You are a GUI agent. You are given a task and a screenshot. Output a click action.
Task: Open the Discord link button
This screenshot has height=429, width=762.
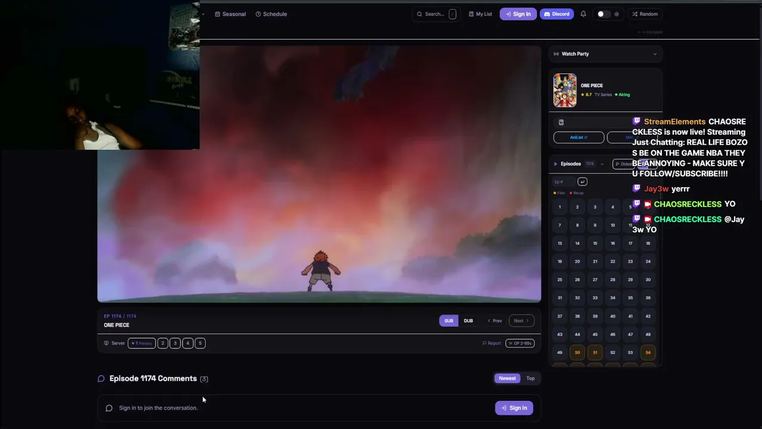[x=557, y=14]
